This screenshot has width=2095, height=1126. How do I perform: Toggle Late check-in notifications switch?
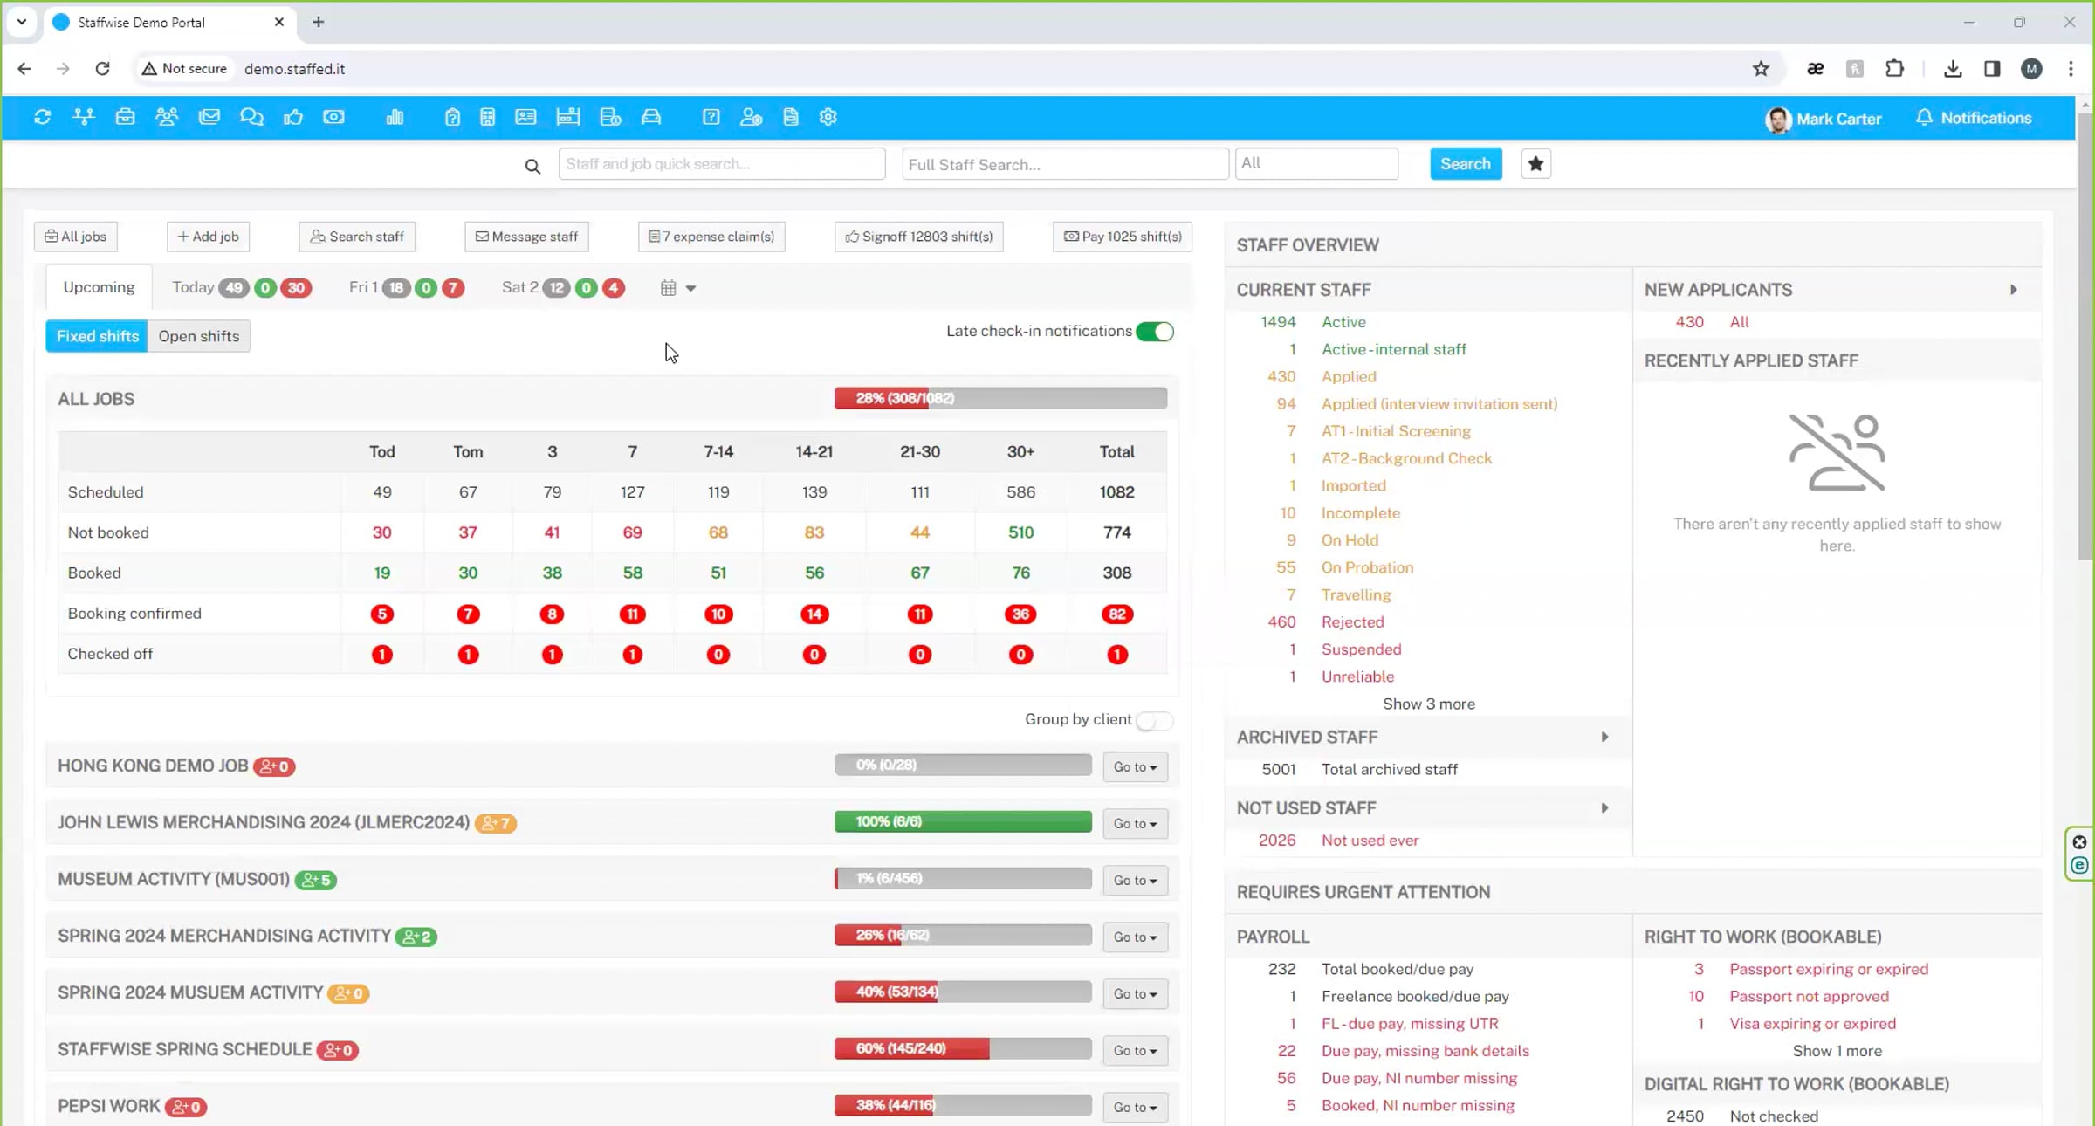[x=1155, y=332]
